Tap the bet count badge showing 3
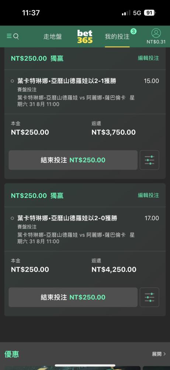This screenshot has height=370, width=170. (x=133, y=31)
